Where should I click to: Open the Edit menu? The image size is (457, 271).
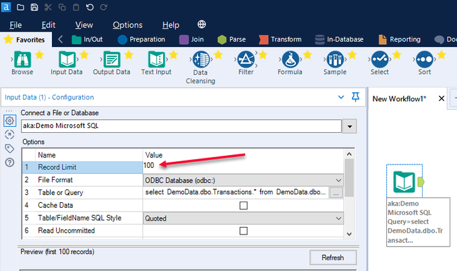[x=49, y=25]
